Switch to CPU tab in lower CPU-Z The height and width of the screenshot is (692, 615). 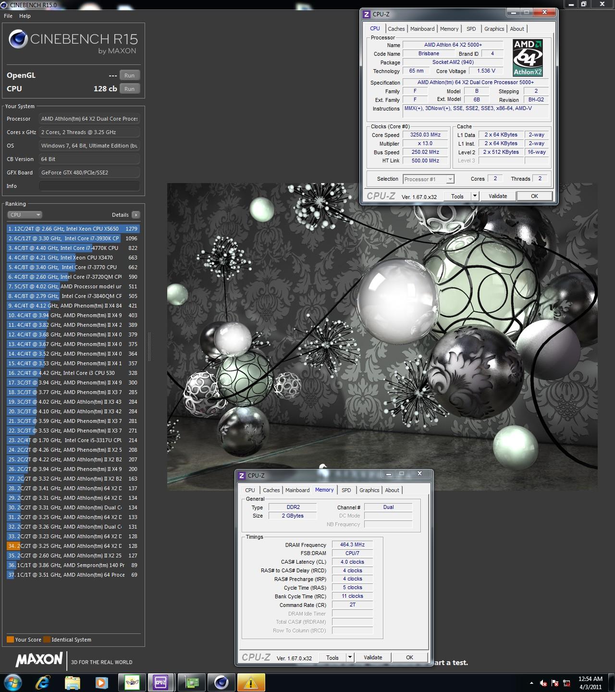[250, 490]
